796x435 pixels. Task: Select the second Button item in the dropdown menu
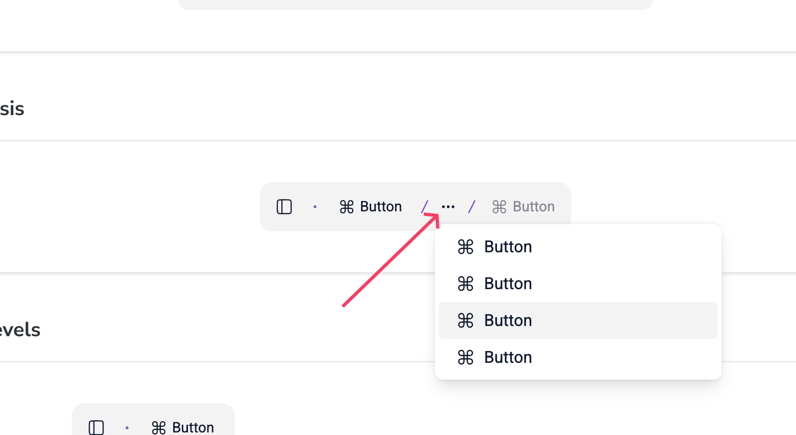(x=578, y=284)
